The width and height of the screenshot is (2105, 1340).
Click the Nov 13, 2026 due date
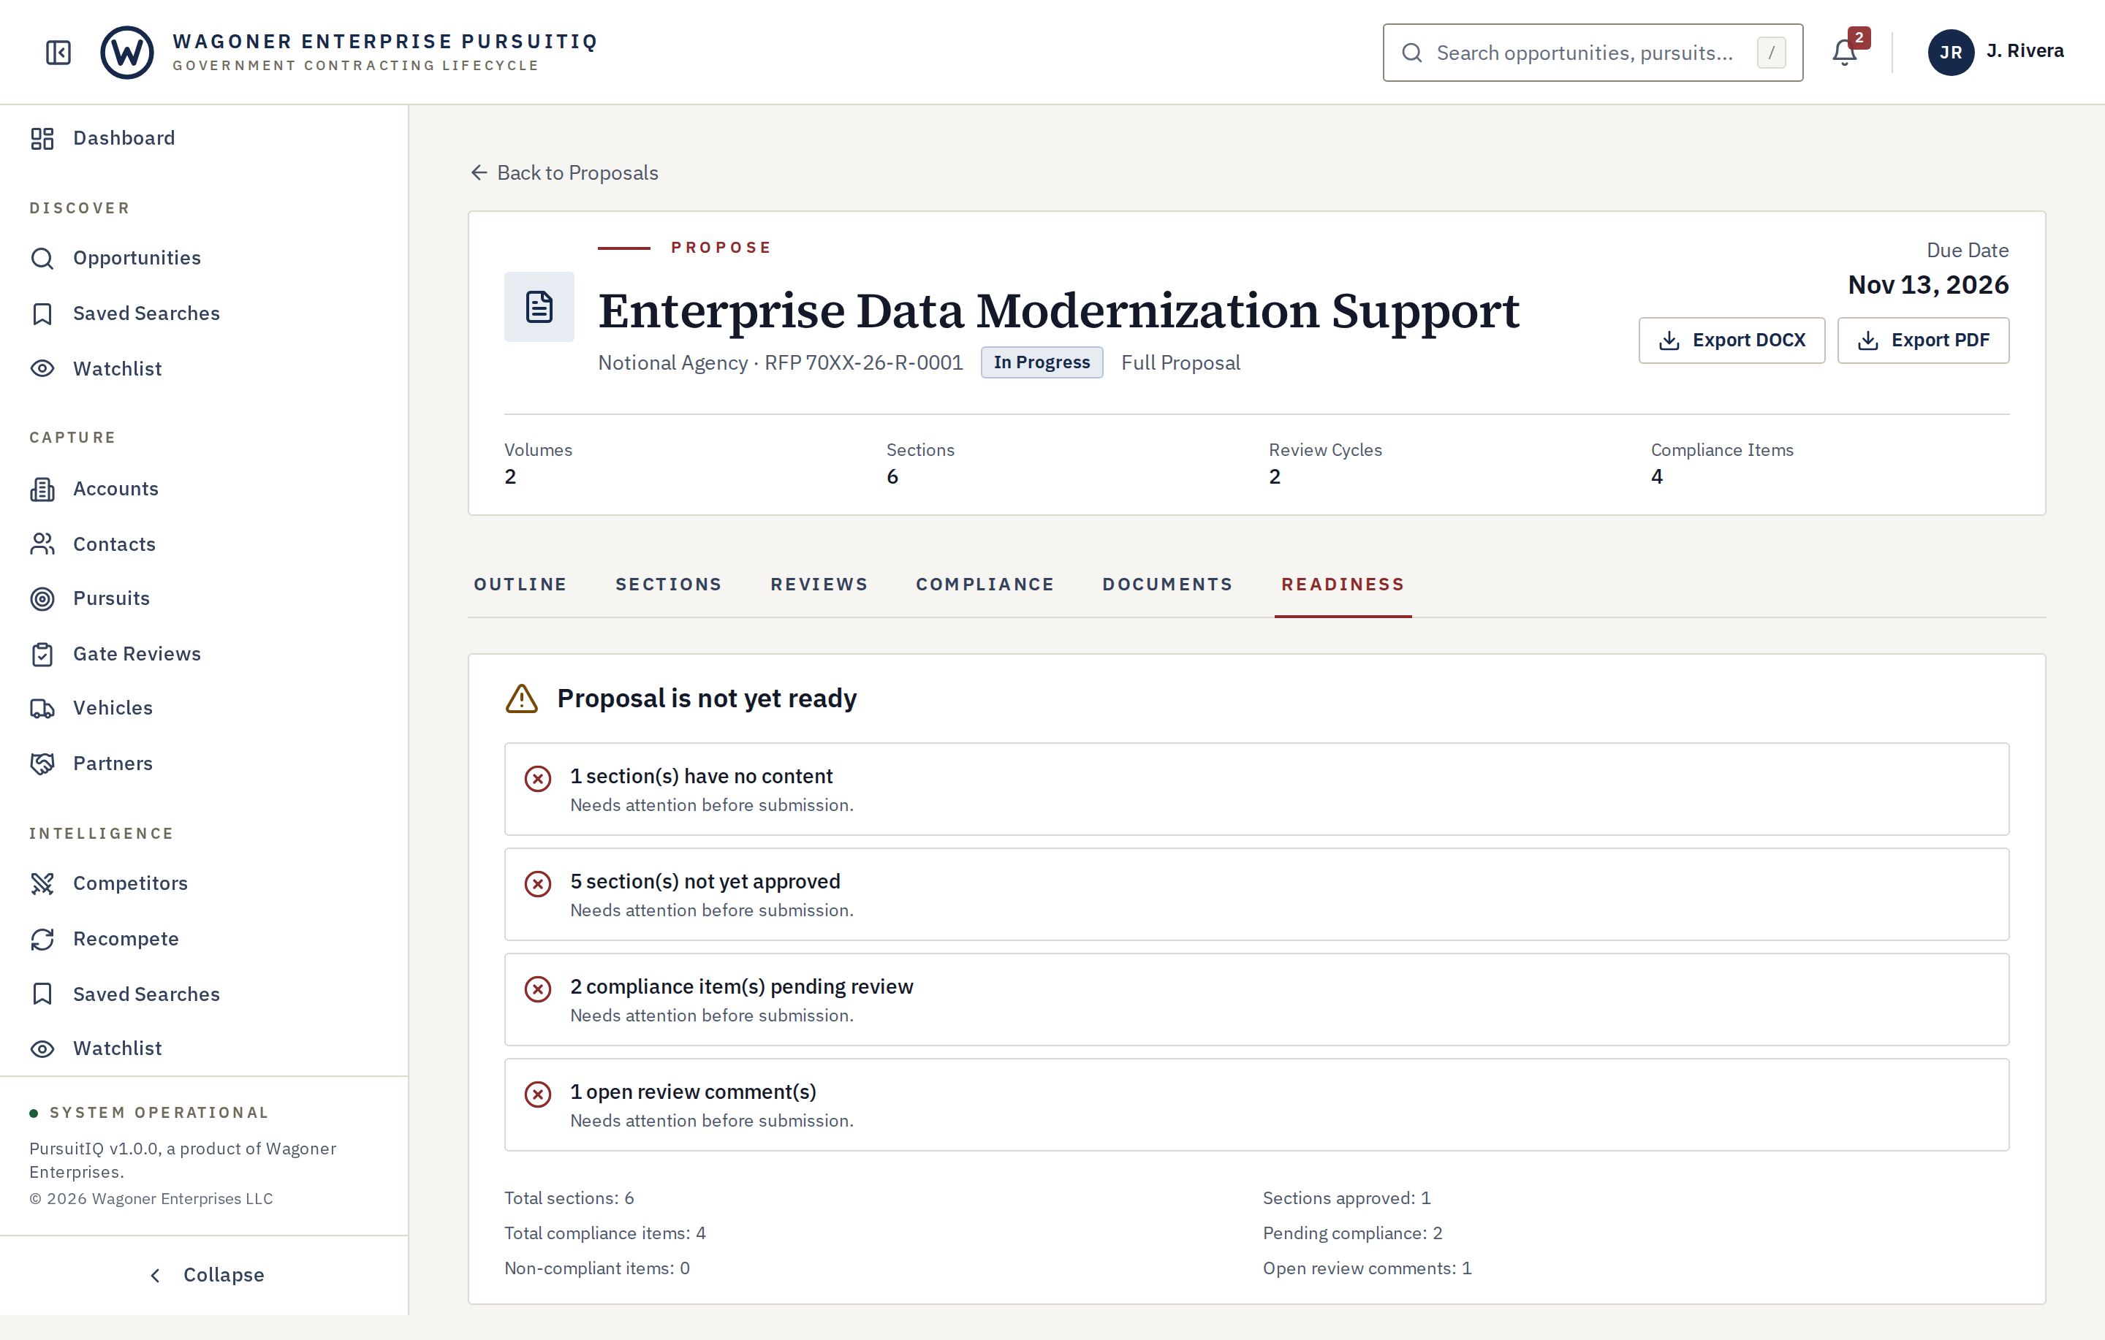tap(1927, 285)
